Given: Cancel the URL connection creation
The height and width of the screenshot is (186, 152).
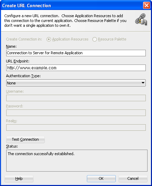Looking at the screenshot, I should tap(133, 178).
